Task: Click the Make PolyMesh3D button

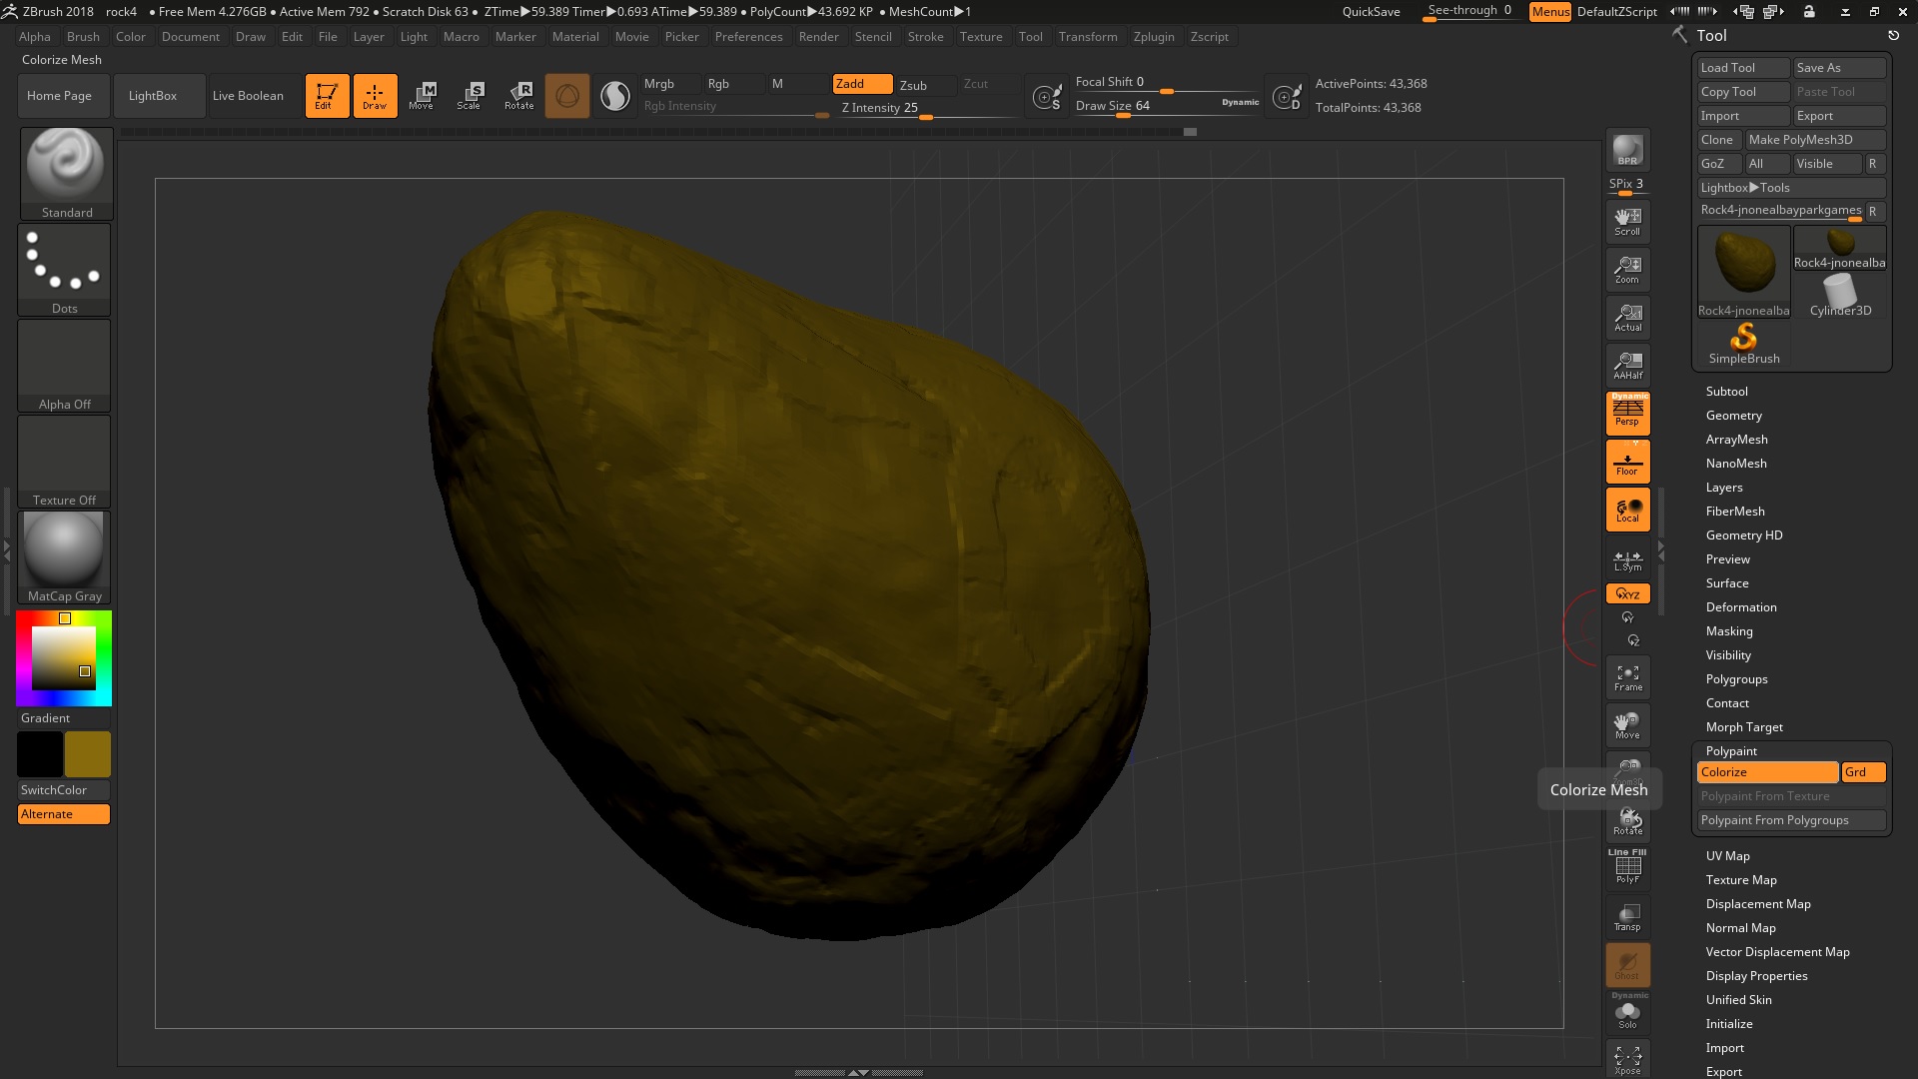Action: (1814, 140)
